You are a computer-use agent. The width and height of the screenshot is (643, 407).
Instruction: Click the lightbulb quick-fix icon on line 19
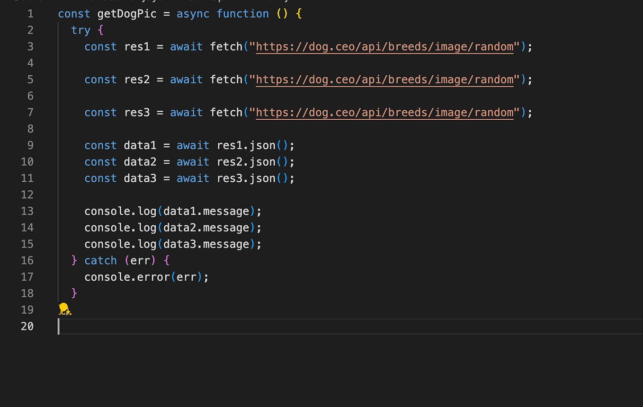click(64, 309)
